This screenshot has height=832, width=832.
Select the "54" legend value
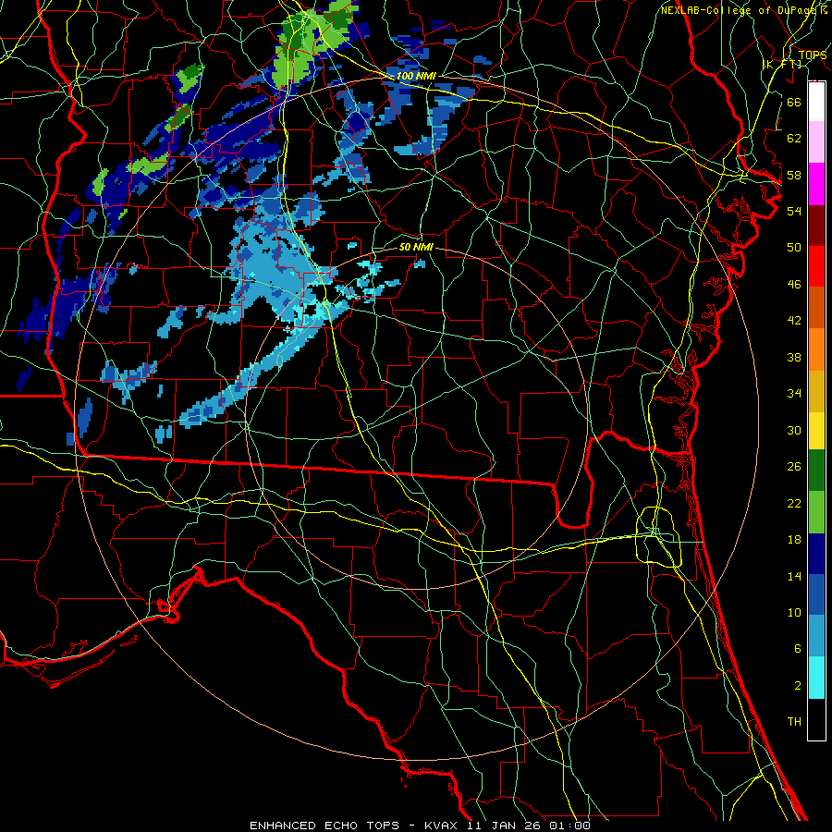click(794, 211)
